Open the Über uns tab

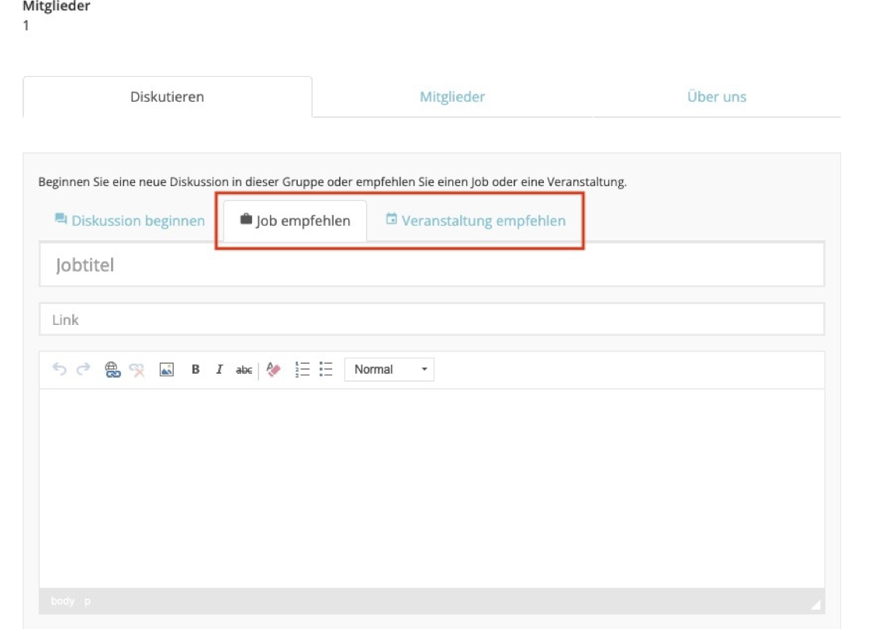pyautogui.click(x=716, y=97)
